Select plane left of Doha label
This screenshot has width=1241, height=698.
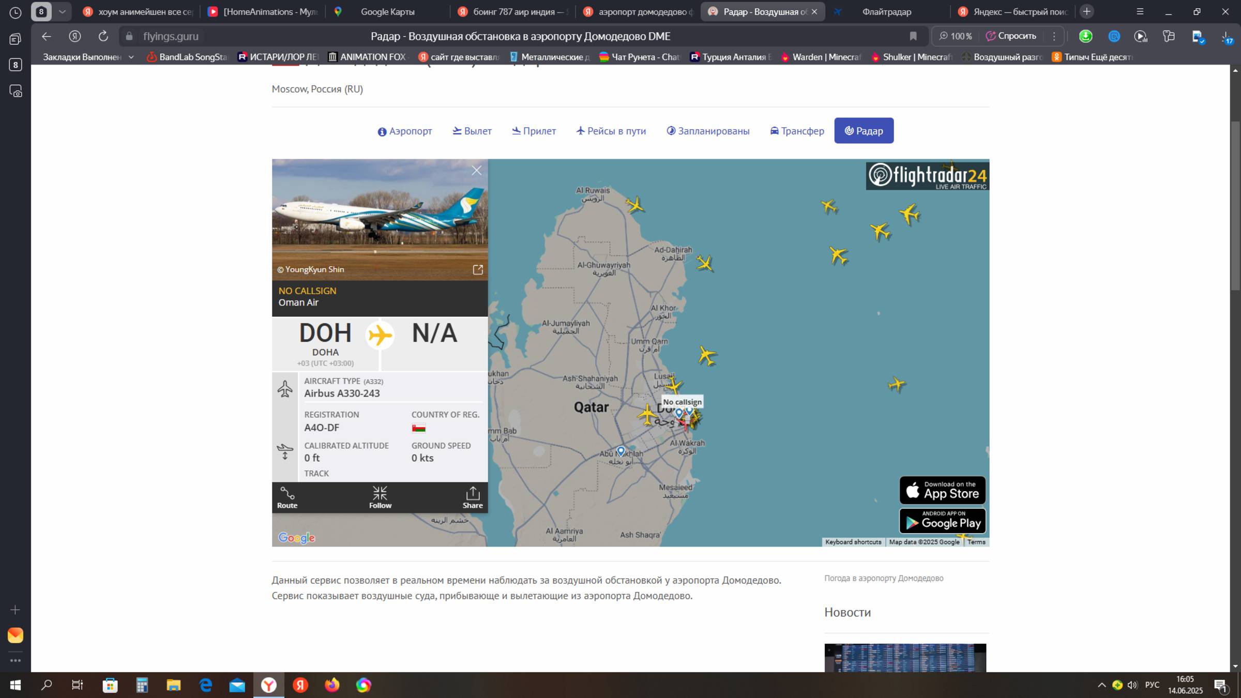[646, 414]
